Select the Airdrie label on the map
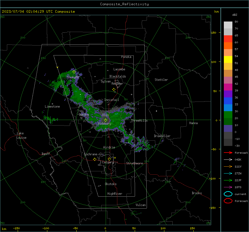The width and height of the screenshot is (249, 232). 109,147
